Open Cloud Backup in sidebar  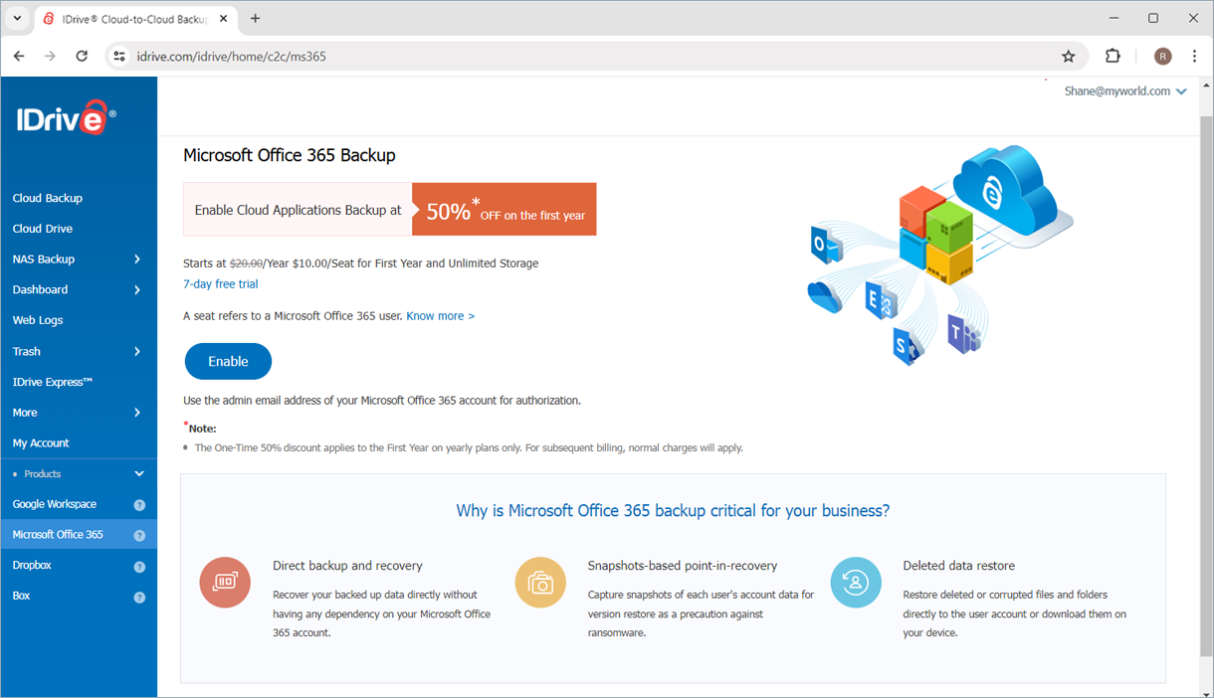point(48,199)
